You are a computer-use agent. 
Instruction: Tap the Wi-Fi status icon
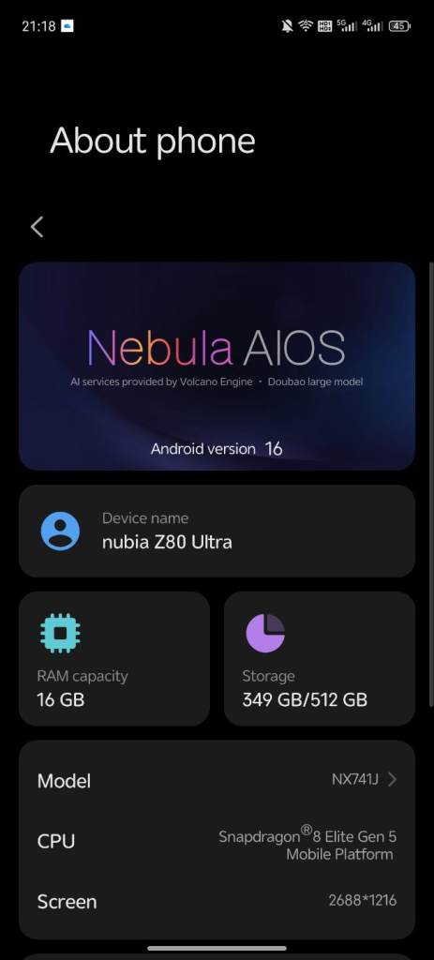tap(306, 25)
